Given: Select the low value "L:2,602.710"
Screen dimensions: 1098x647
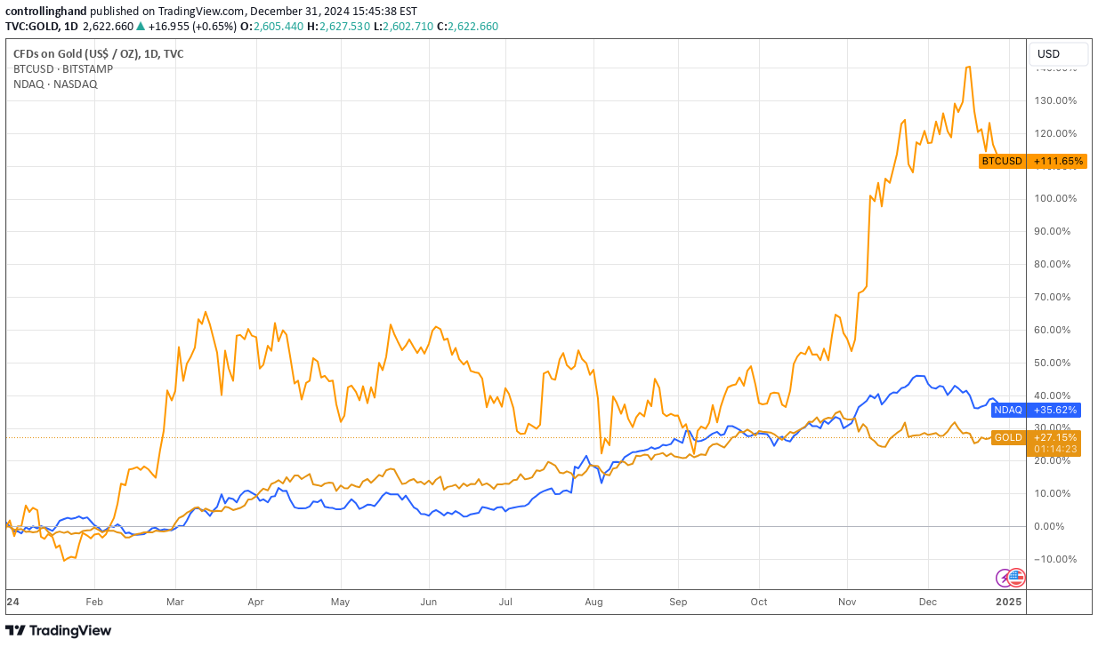Looking at the screenshot, I should 401,26.
